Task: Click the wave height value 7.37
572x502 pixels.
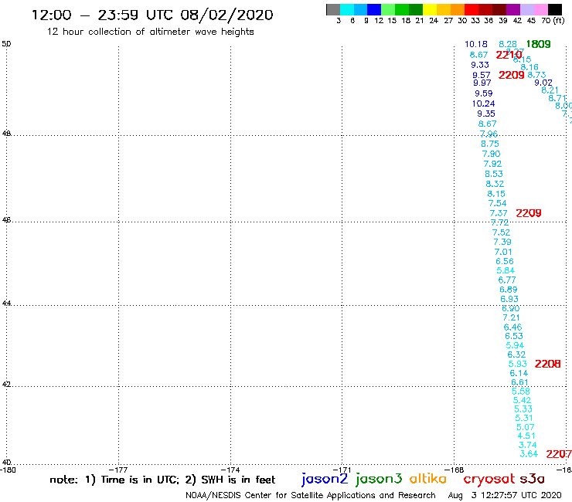Action: [x=499, y=213]
